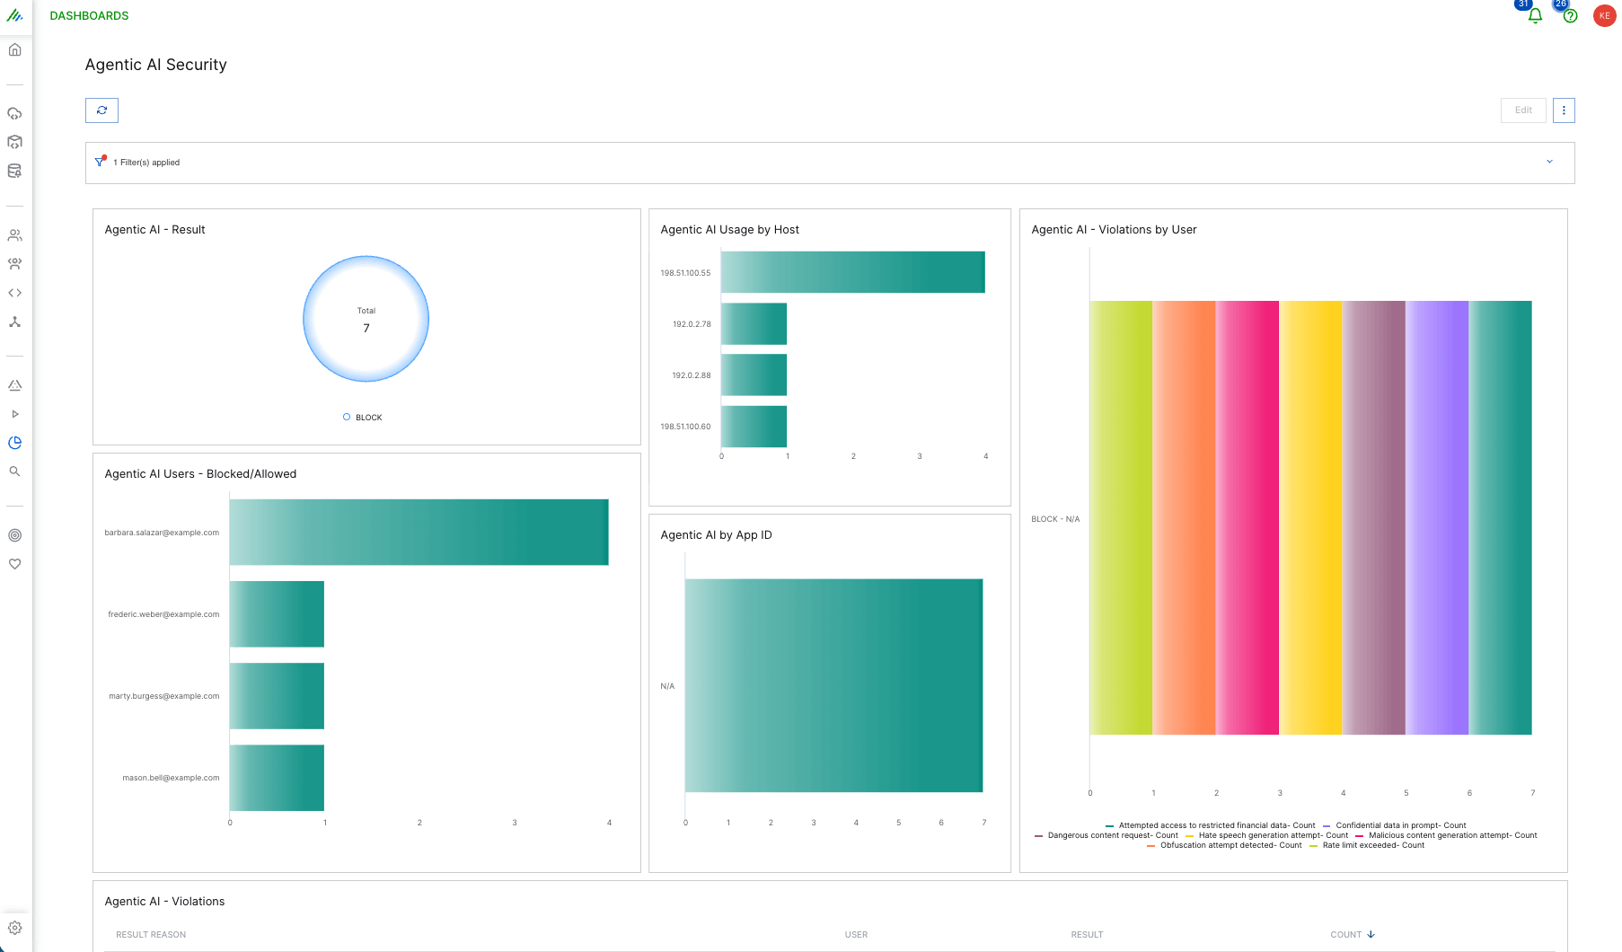Open the help question mark icon
The height and width of the screenshot is (952, 1622).
(1568, 15)
